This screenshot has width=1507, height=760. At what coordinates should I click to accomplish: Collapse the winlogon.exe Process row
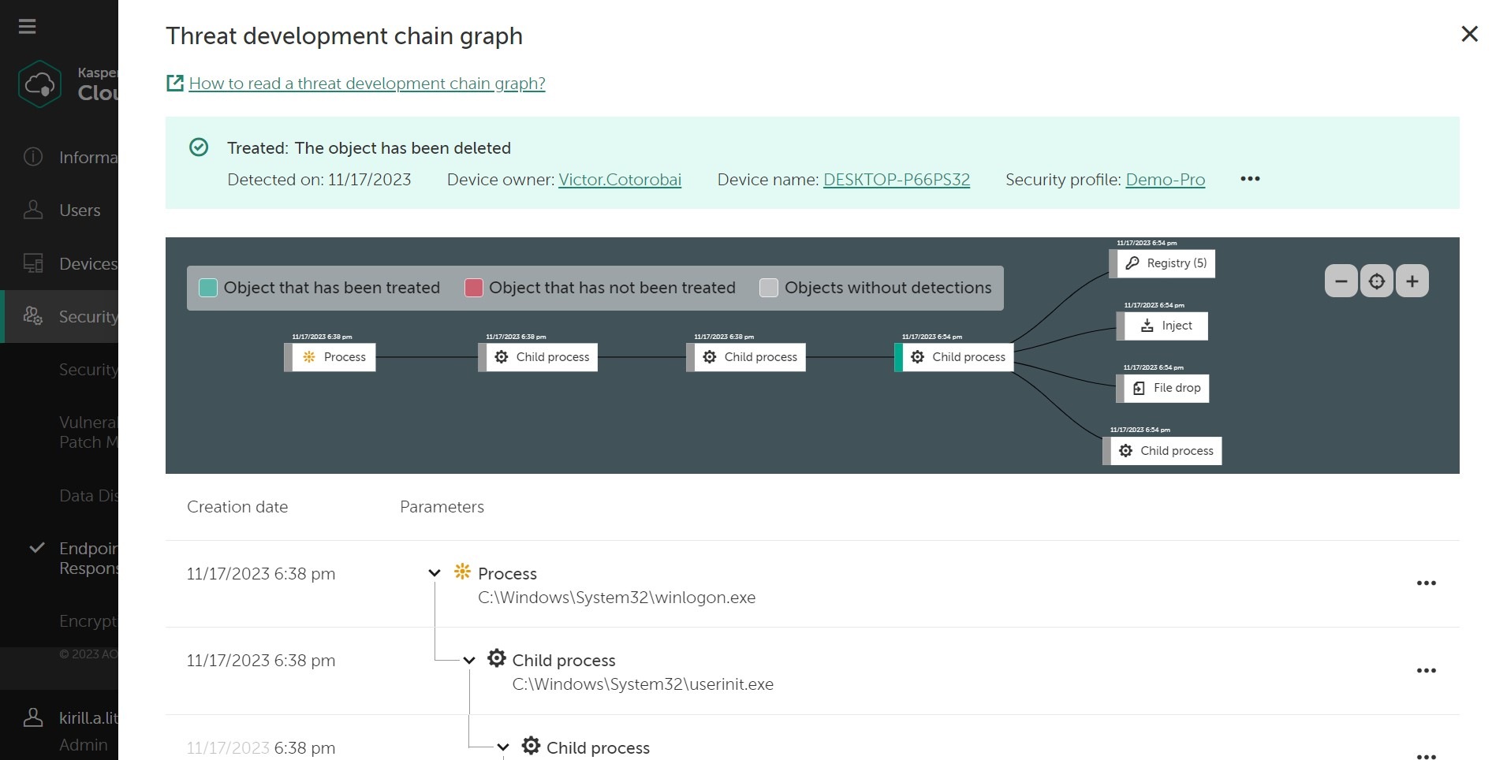coord(434,573)
